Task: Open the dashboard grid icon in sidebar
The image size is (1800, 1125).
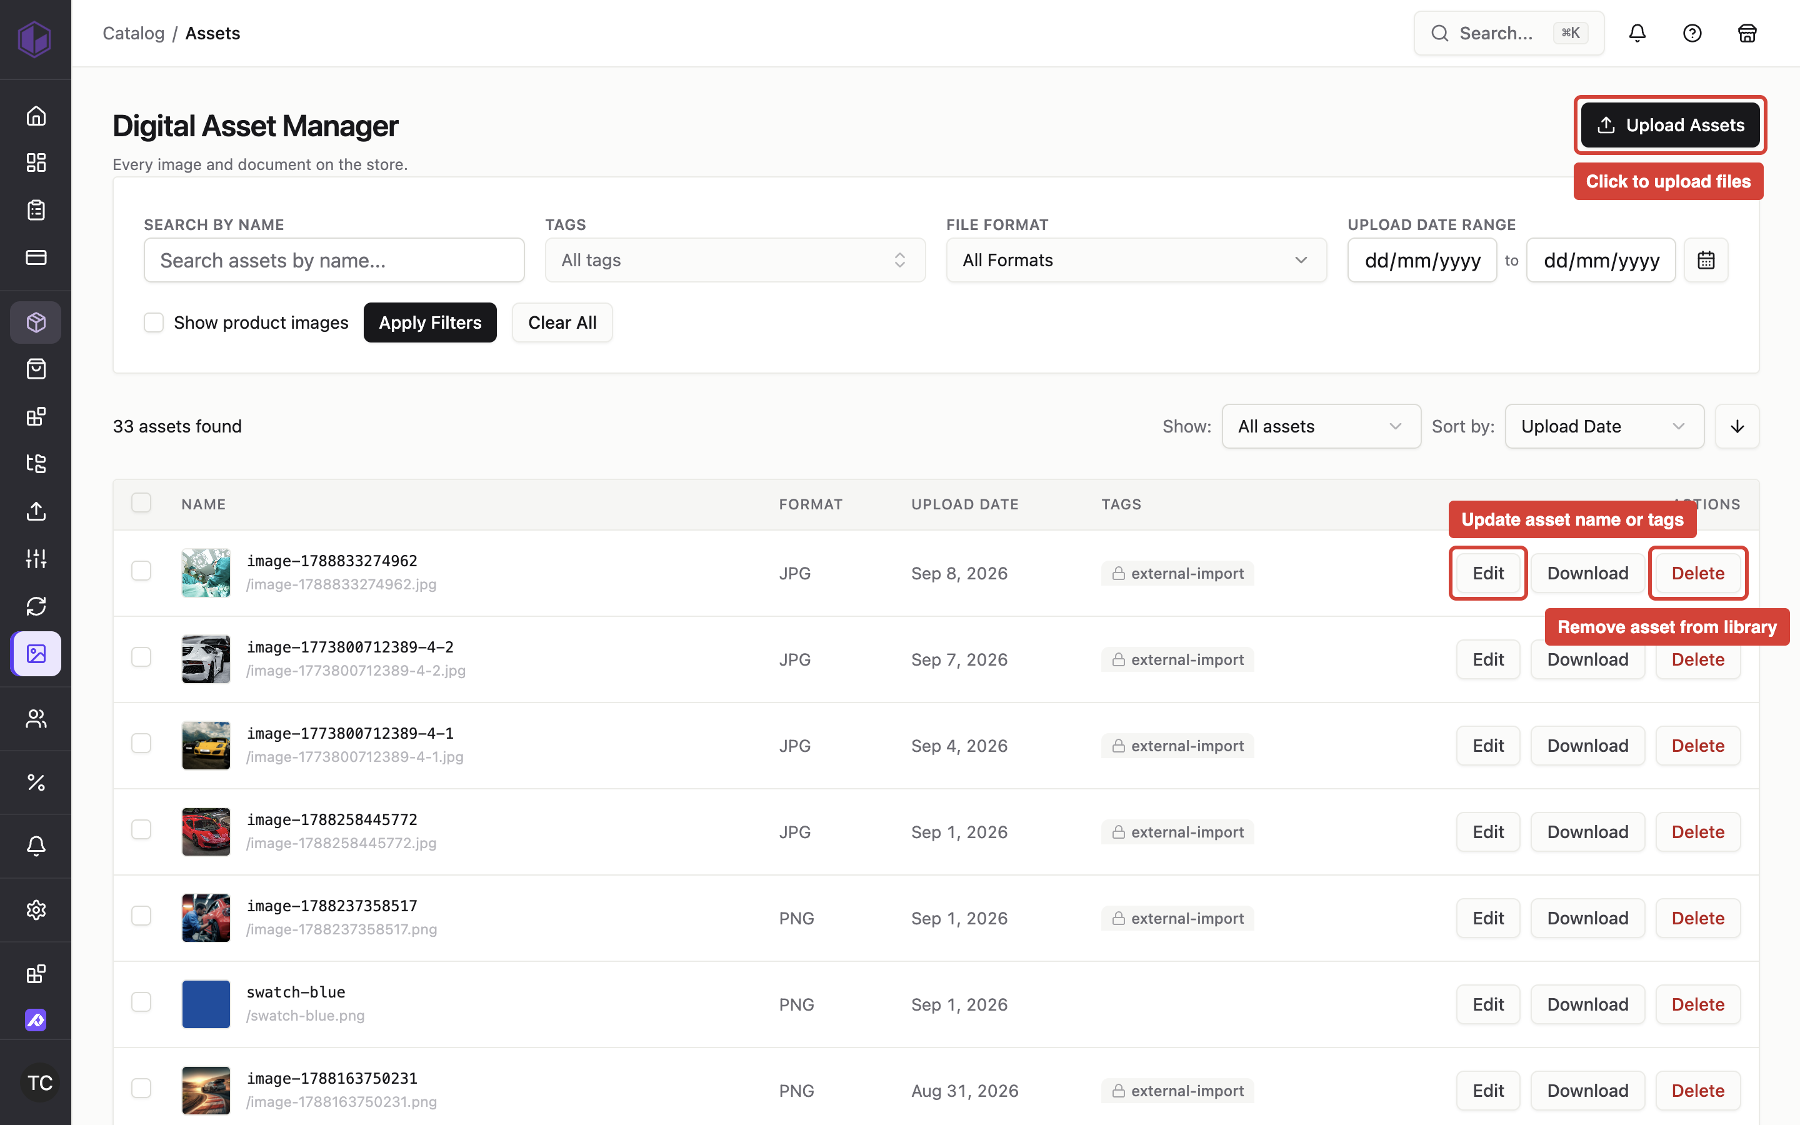Action: [36, 163]
